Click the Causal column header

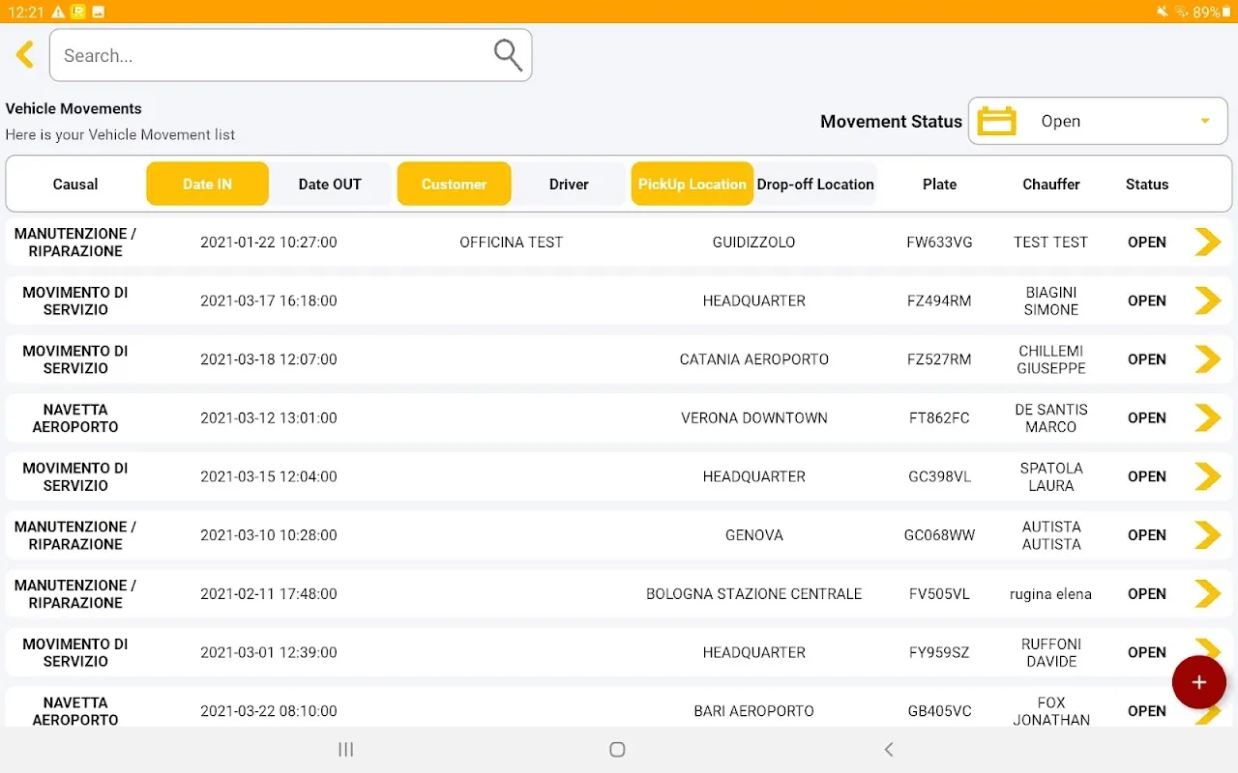click(x=75, y=184)
